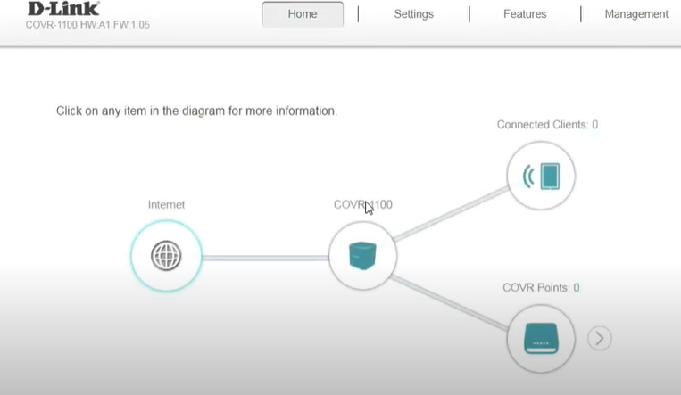Viewport: 681px width, 395px height.
Task: Open the COVR Points device icon
Action: pyautogui.click(x=541, y=339)
